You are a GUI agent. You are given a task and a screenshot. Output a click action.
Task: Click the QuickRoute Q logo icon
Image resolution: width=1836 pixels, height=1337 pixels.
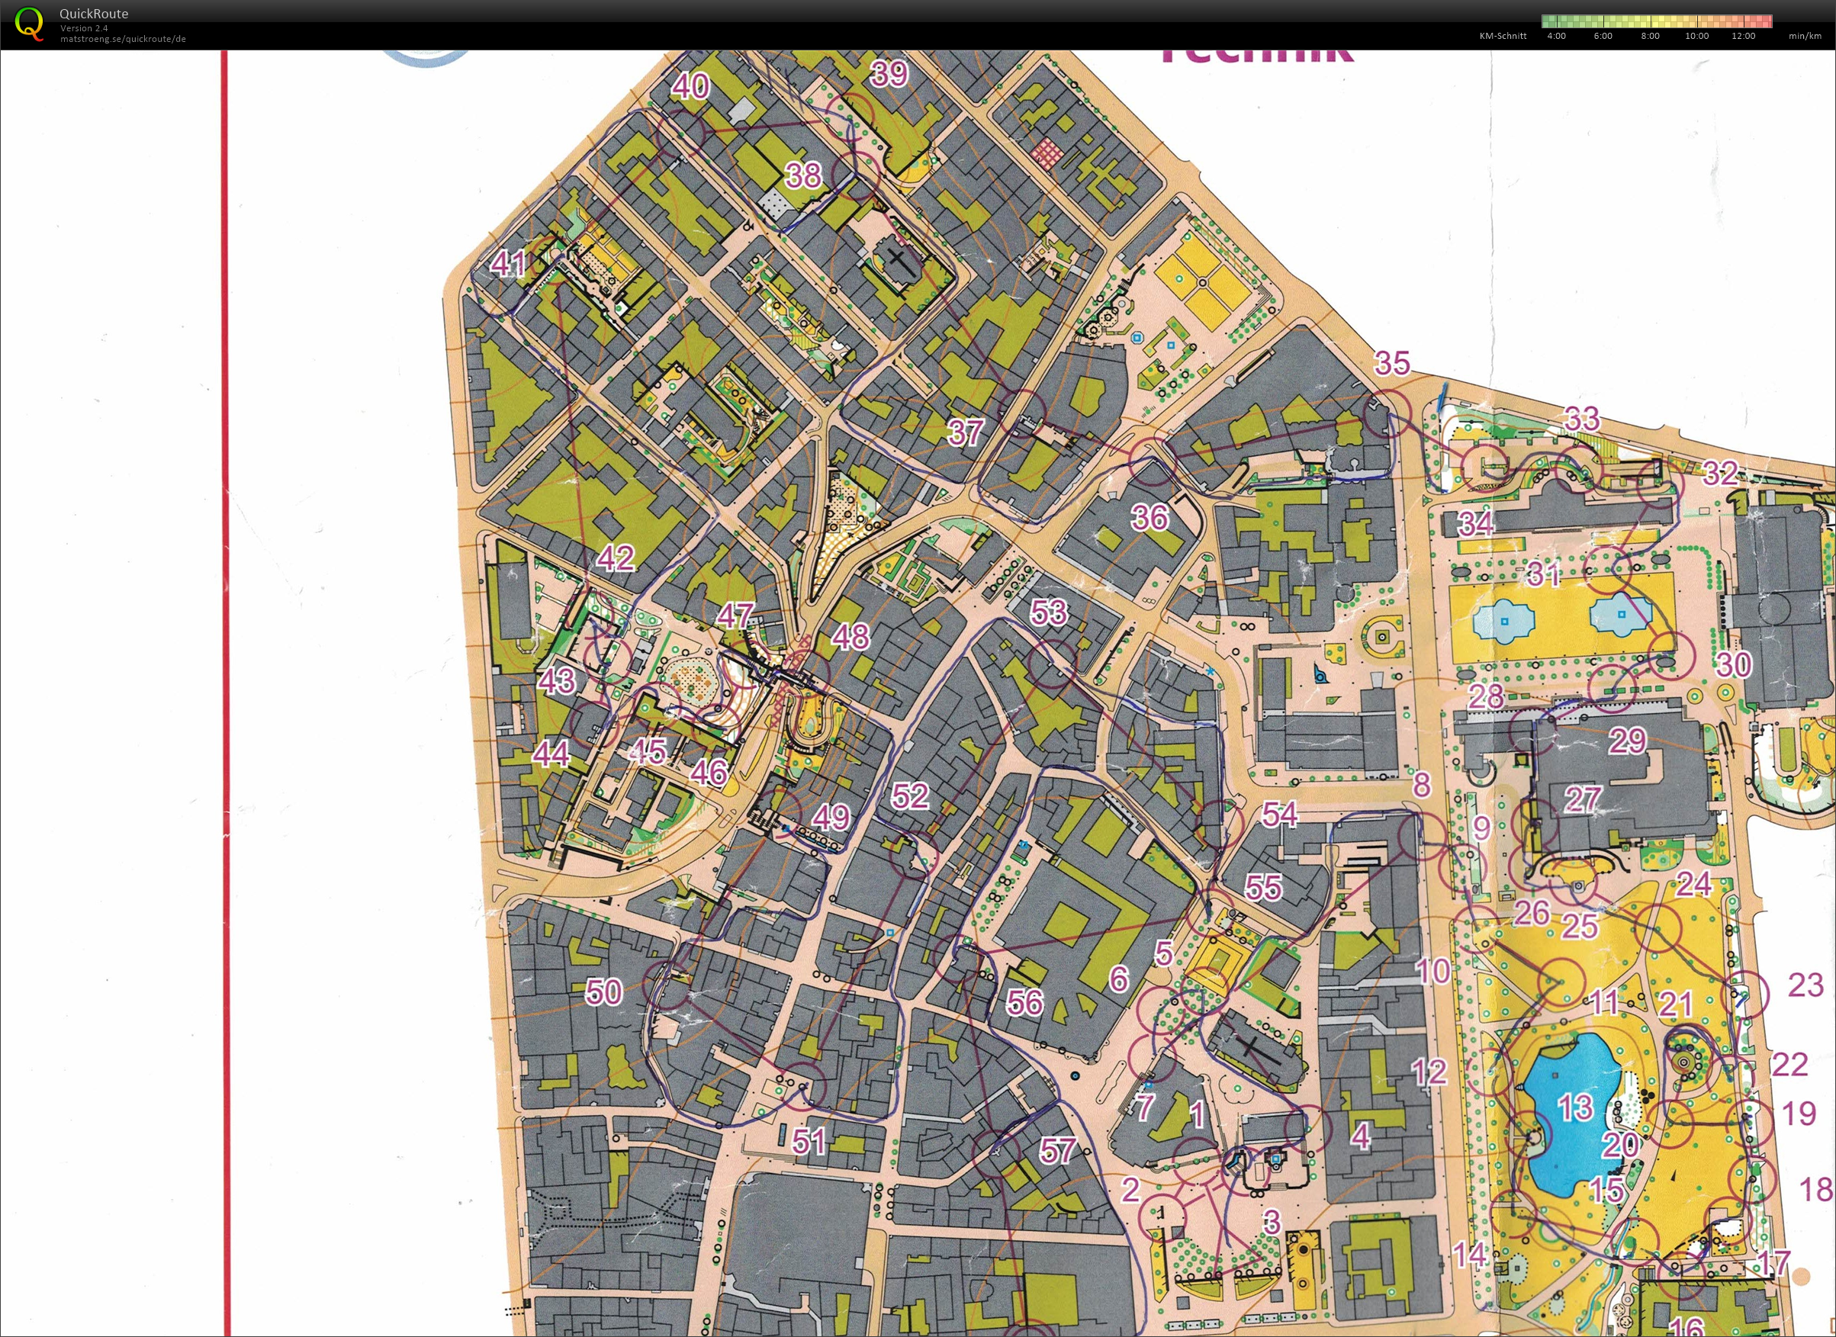[x=29, y=24]
